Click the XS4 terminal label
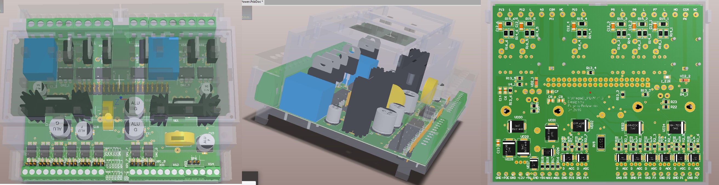The width and height of the screenshot is (719, 185). [211, 164]
